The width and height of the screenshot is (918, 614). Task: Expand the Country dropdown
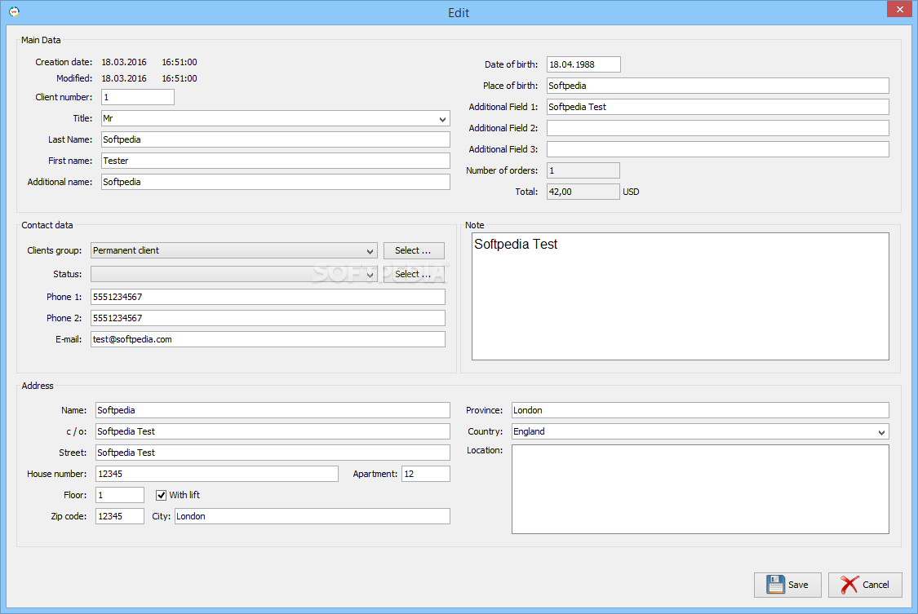pyautogui.click(x=882, y=432)
